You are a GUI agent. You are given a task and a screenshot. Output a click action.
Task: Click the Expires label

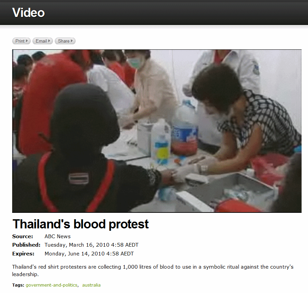(x=23, y=254)
